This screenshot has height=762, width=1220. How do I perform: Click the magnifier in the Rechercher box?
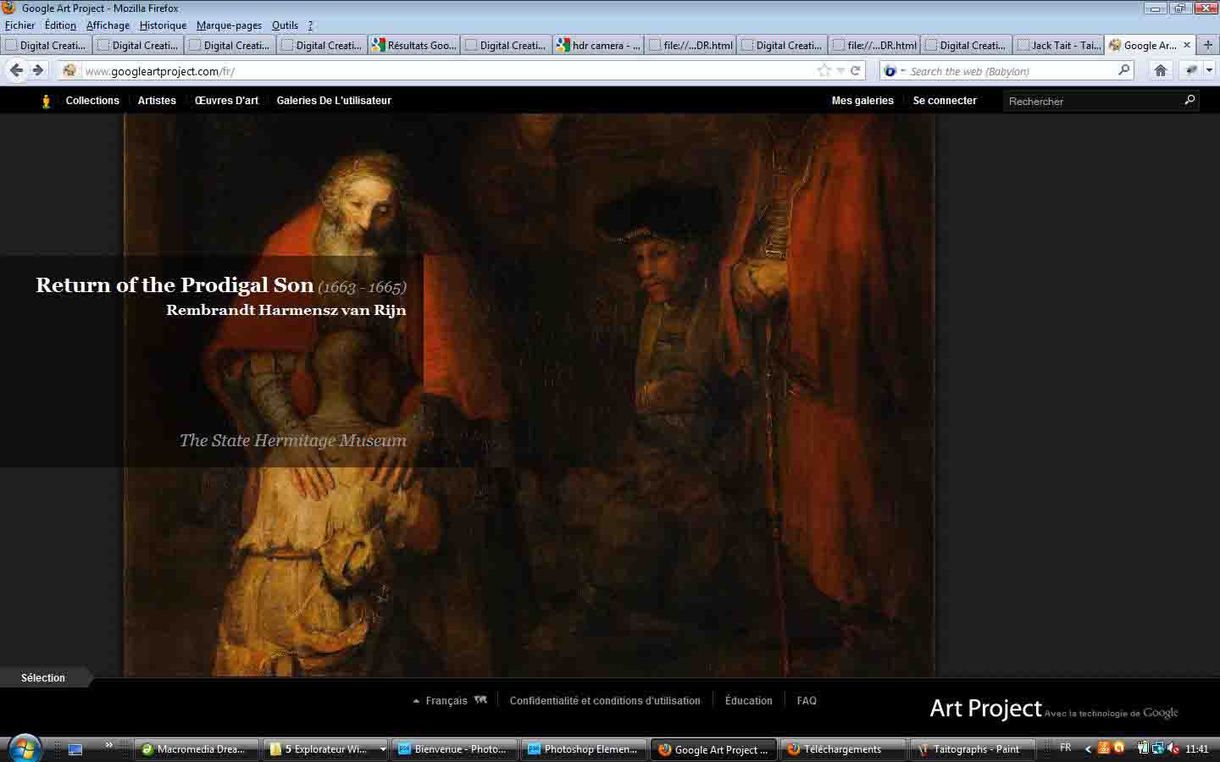[1189, 101]
